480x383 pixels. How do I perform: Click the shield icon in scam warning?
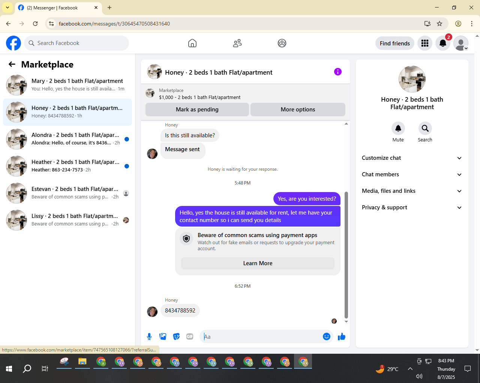[186, 238]
